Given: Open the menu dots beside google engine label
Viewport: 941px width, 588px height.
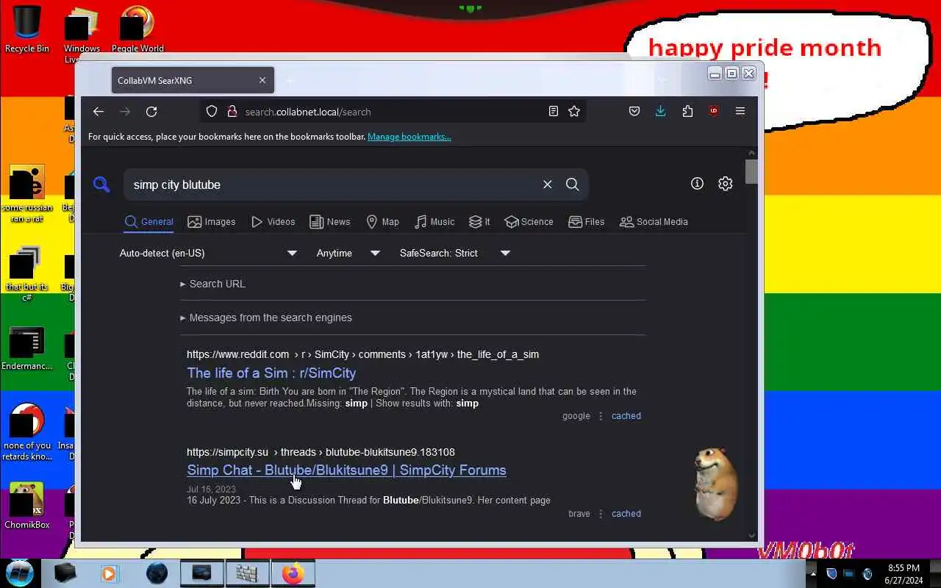Looking at the screenshot, I should tap(601, 416).
